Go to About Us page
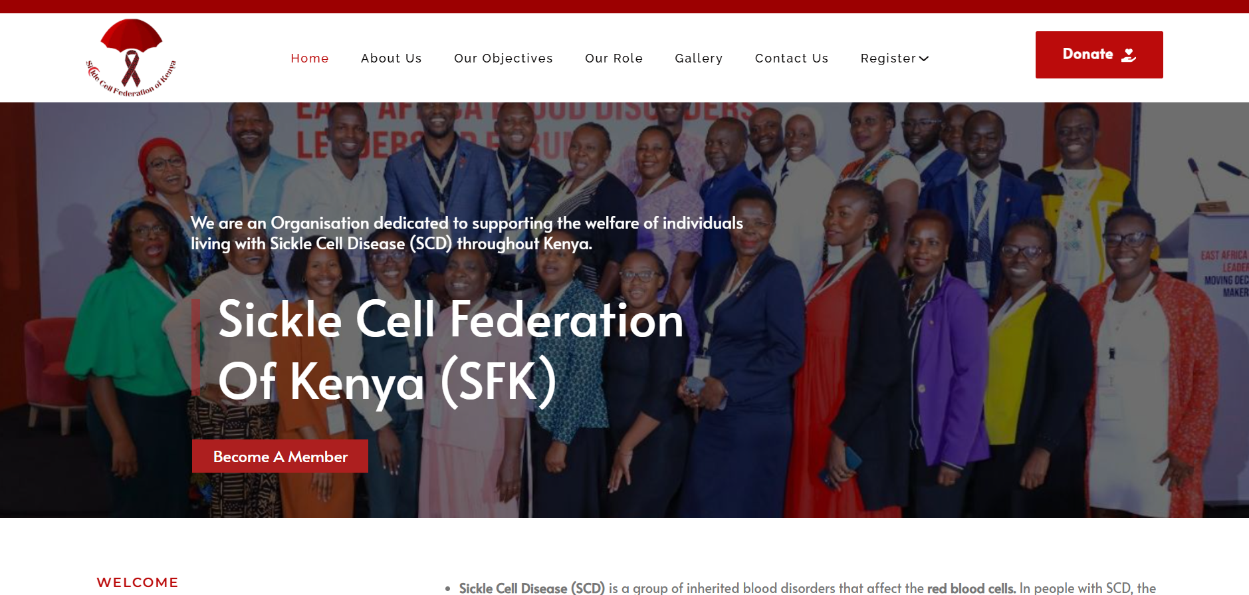The image size is (1249, 595). [x=392, y=59]
